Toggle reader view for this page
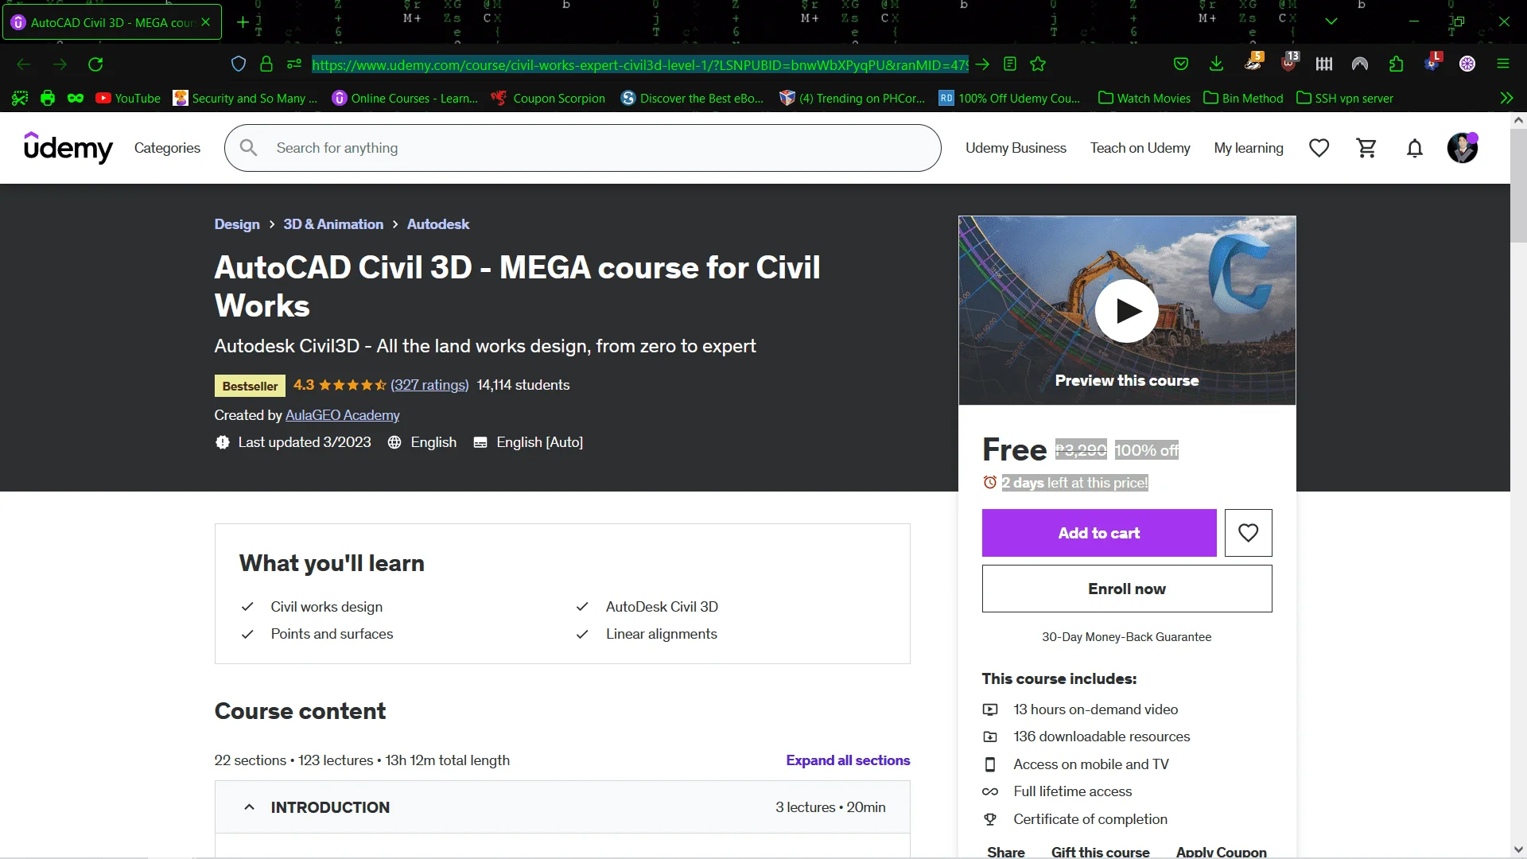This screenshot has width=1527, height=859. pos(1010,64)
